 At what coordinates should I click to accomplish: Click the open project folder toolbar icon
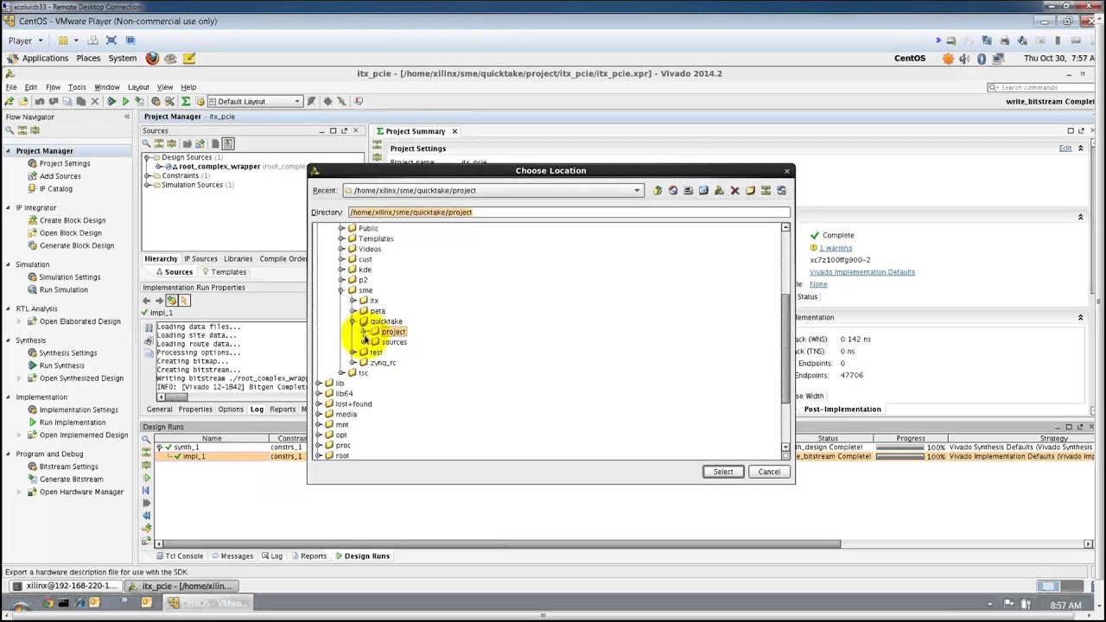(x=23, y=101)
